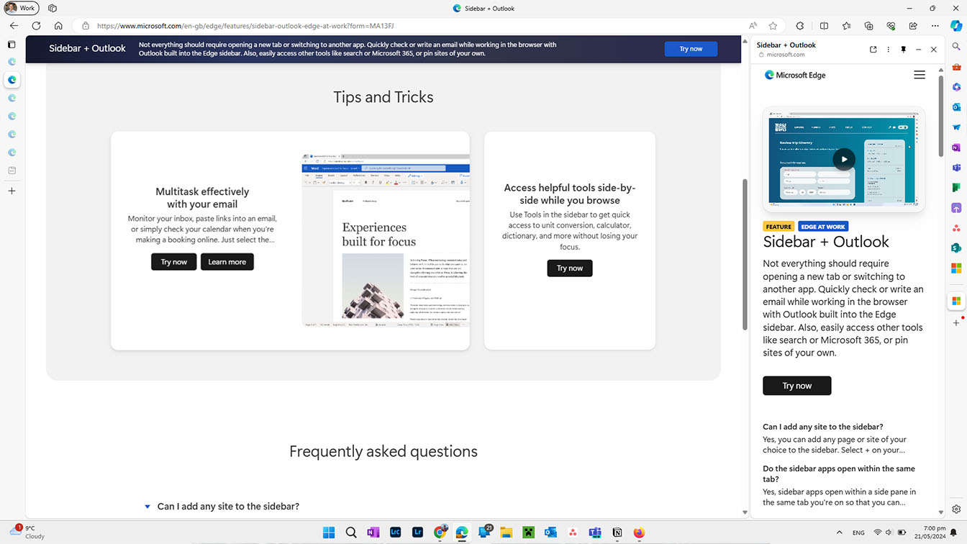Switch to the active highlighted vertical tab
Image resolution: width=967 pixels, height=544 pixels.
coord(12,80)
